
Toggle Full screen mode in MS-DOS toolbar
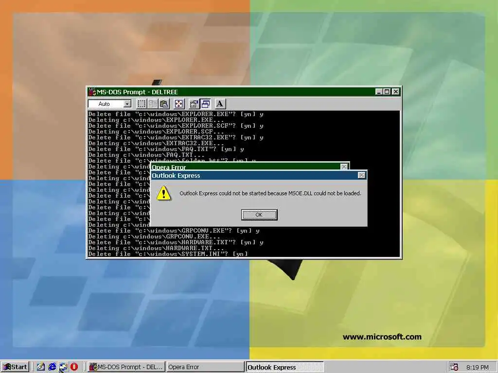[x=179, y=104]
